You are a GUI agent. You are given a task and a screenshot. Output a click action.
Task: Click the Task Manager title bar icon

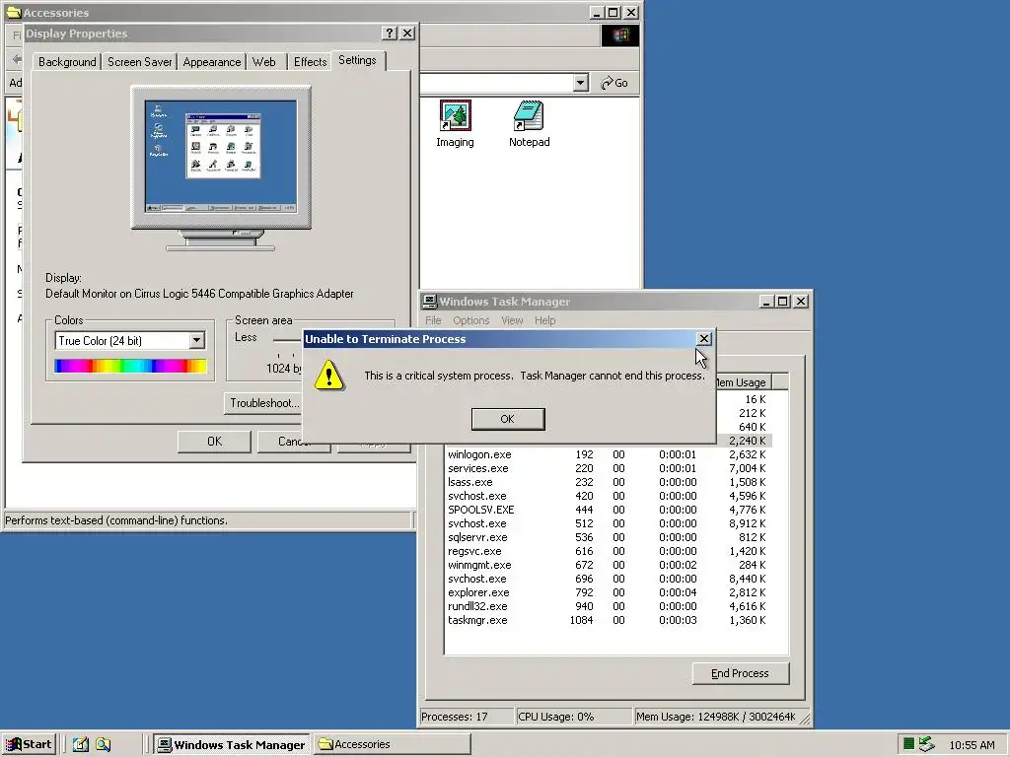(430, 302)
